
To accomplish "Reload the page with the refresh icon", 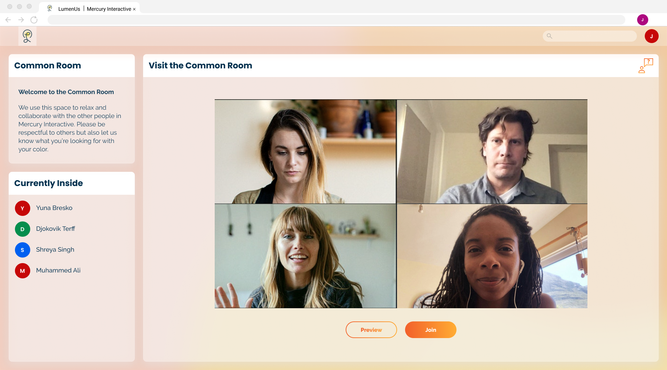I will pyautogui.click(x=34, y=20).
